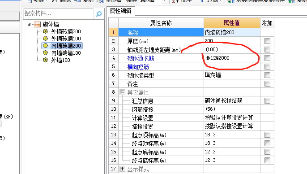Screen dimensions: 307x174
Task: Collapse the 砌体墙 tree node arrow
Action: pos(29,24)
